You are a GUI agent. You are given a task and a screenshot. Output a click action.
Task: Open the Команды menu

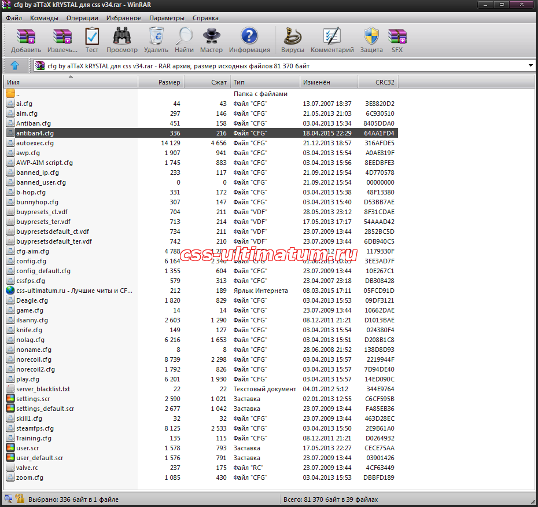pyautogui.click(x=44, y=18)
